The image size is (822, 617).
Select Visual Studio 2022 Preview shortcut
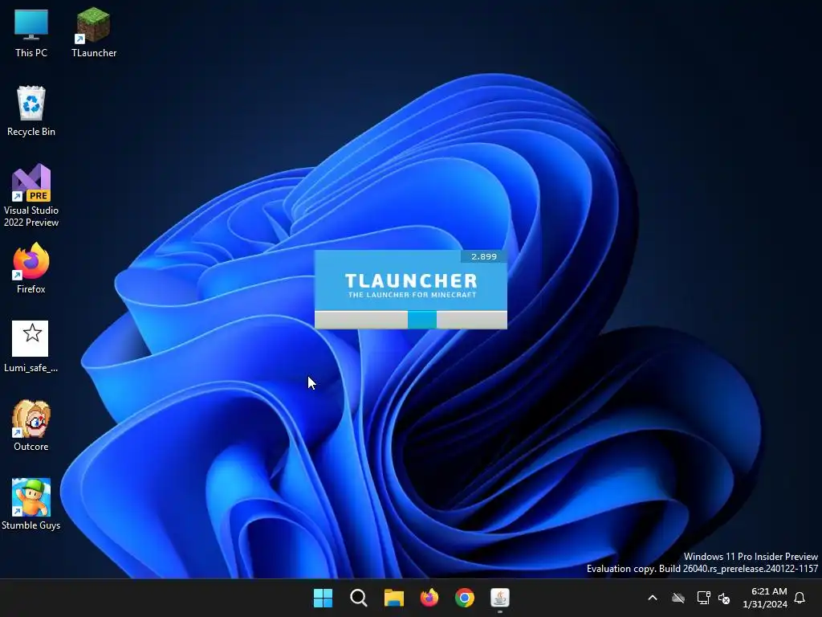(31, 195)
